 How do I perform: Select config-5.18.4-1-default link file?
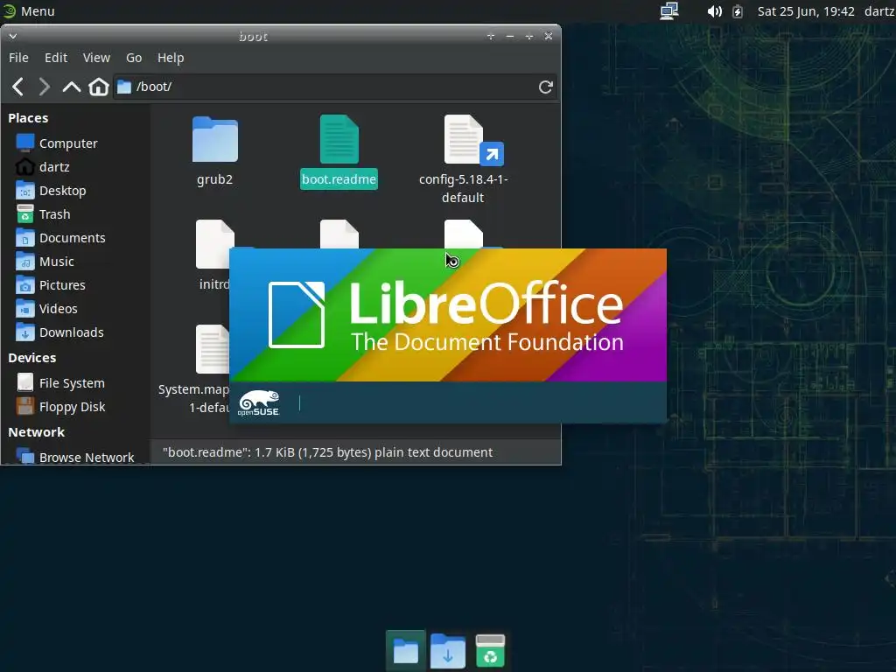pos(464,159)
